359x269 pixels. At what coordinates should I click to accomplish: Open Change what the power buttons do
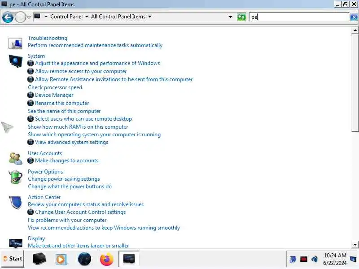[70, 187]
